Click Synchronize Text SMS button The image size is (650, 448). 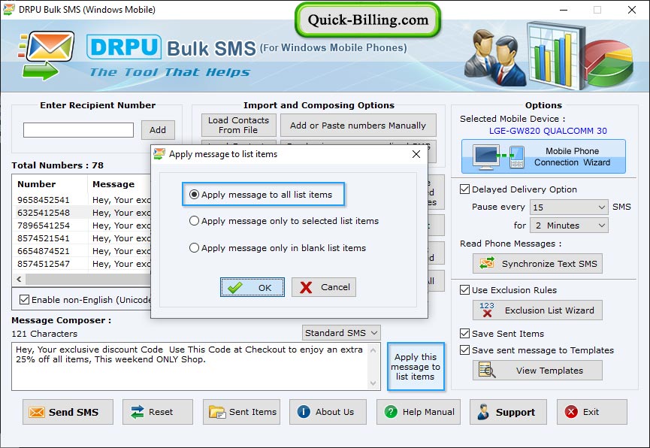point(538,263)
